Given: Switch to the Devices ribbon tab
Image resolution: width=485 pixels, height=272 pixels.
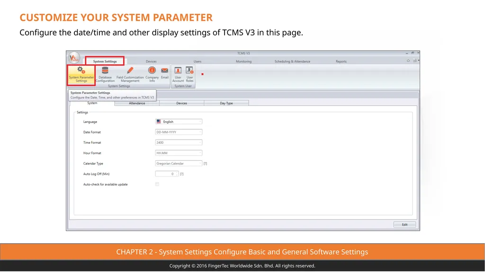Looking at the screenshot, I should coord(151,61).
